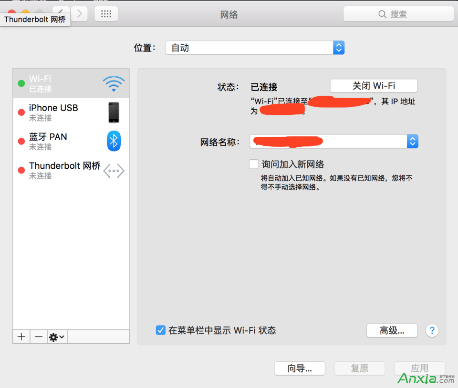Viewport: 458px width, 388px height.
Task: Open the gear action menu
Action: (x=57, y=337)
